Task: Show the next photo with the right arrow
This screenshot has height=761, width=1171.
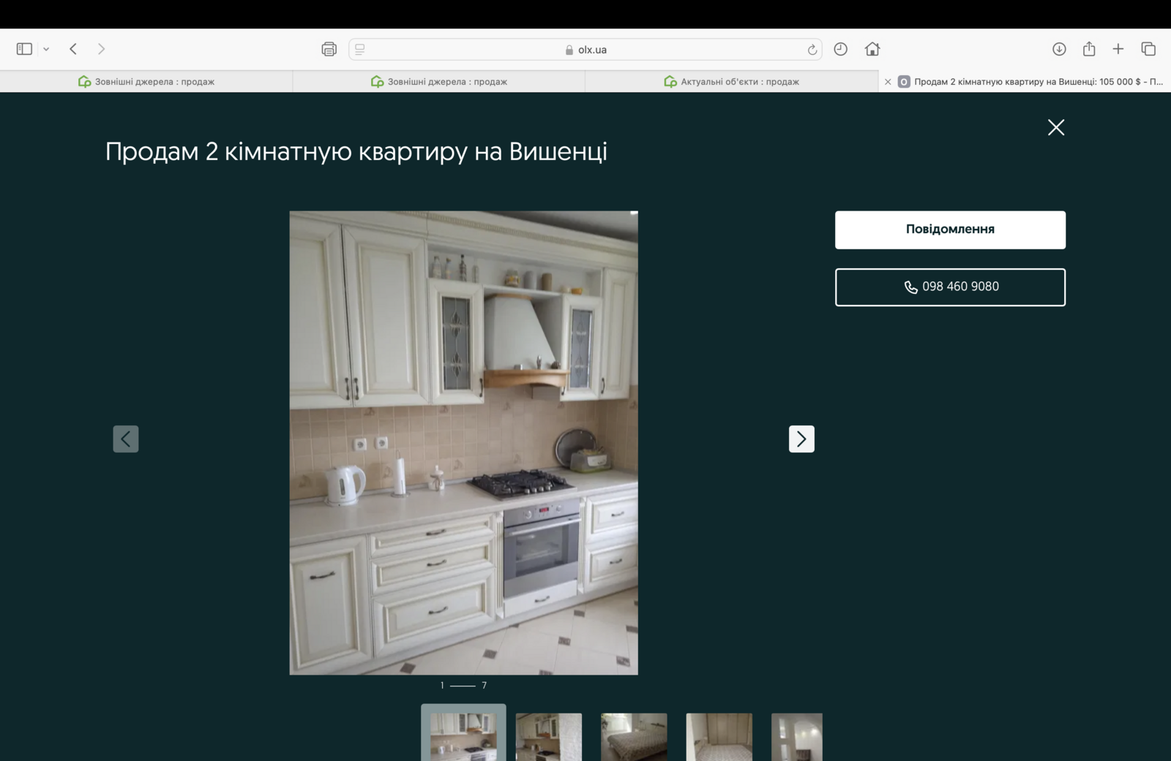Action: pyautogui.click(x=801, y=439)
